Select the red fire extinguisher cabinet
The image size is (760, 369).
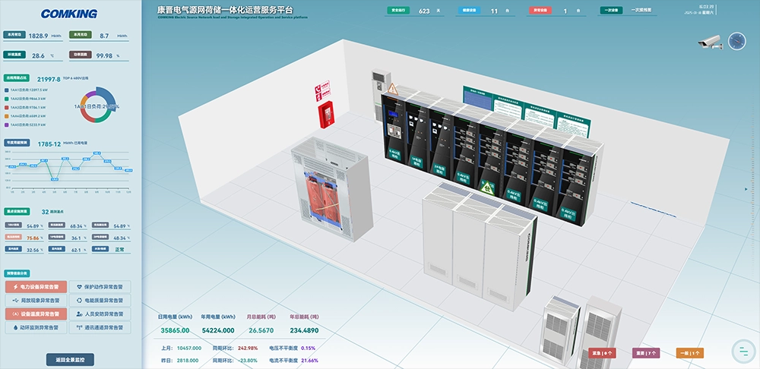pos(326,115)
